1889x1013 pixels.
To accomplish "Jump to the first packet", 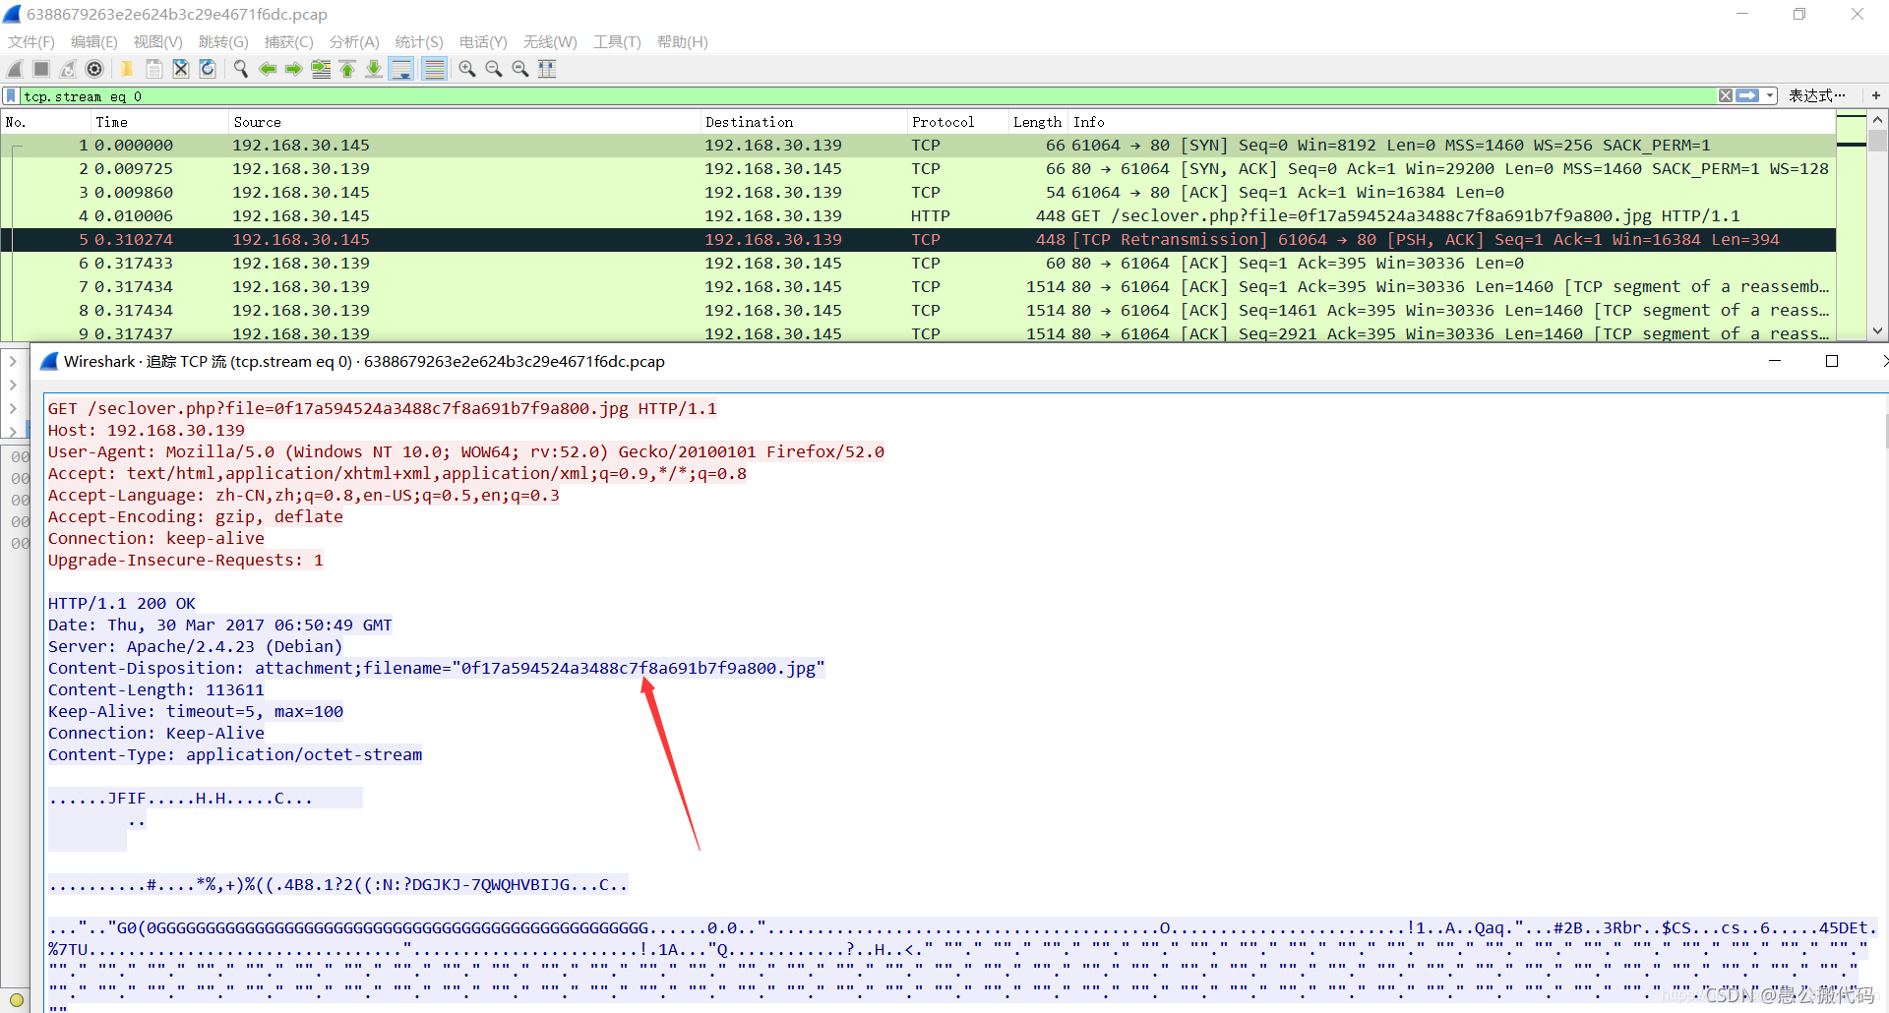I will [x=347, y=69].
